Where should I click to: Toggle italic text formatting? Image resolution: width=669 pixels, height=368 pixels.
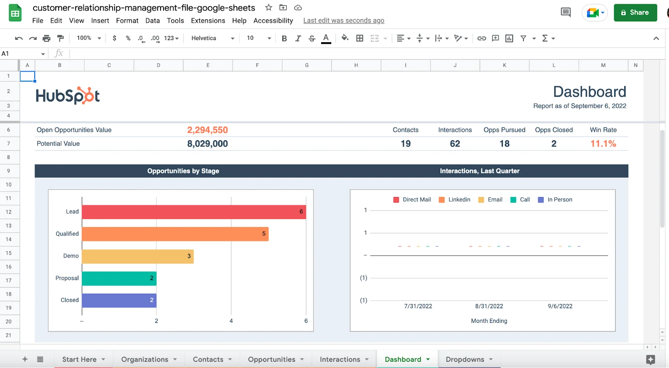[298, 38]
